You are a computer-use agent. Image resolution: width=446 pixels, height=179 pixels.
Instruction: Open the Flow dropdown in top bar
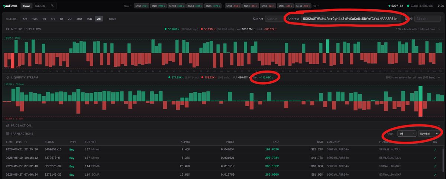pos(127,6)
